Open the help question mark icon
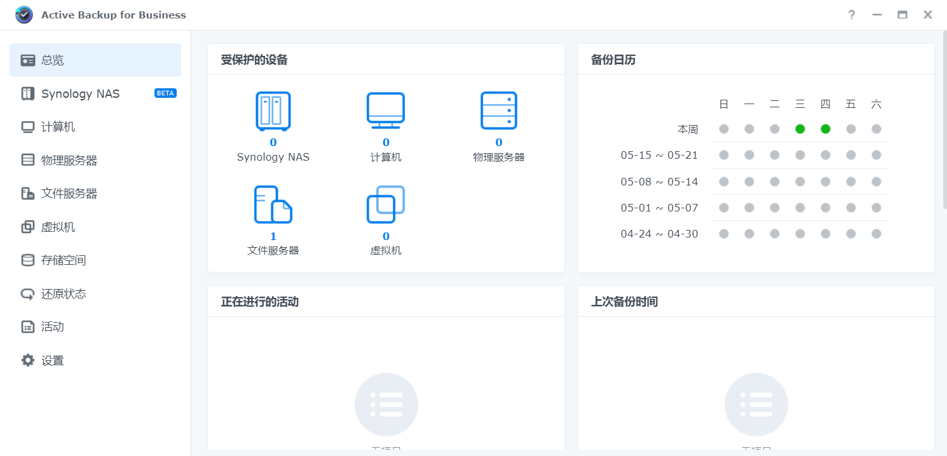The image size is (947, 456). 852,15
